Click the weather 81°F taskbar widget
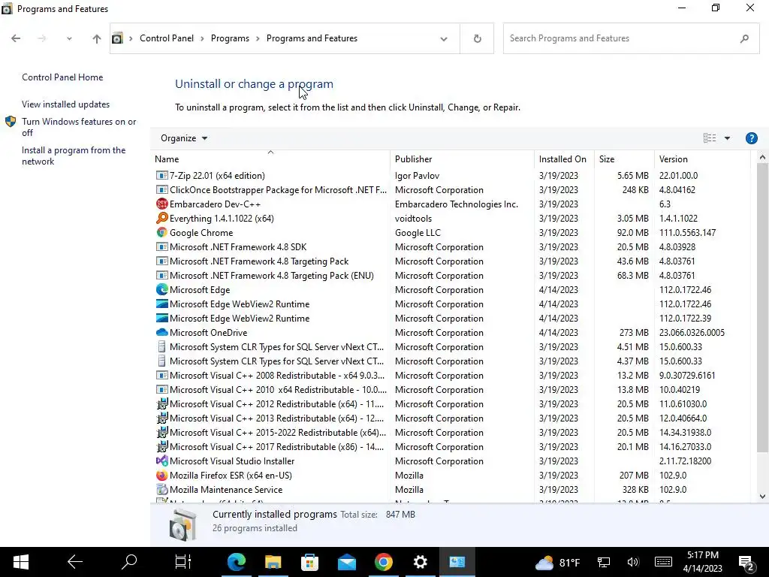 tap(557, 562)
